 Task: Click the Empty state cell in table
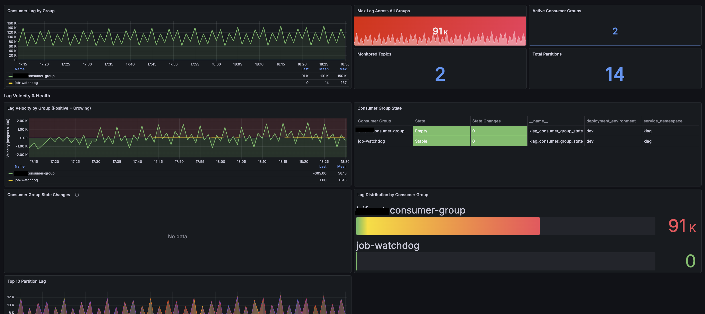tap(442, 131)
